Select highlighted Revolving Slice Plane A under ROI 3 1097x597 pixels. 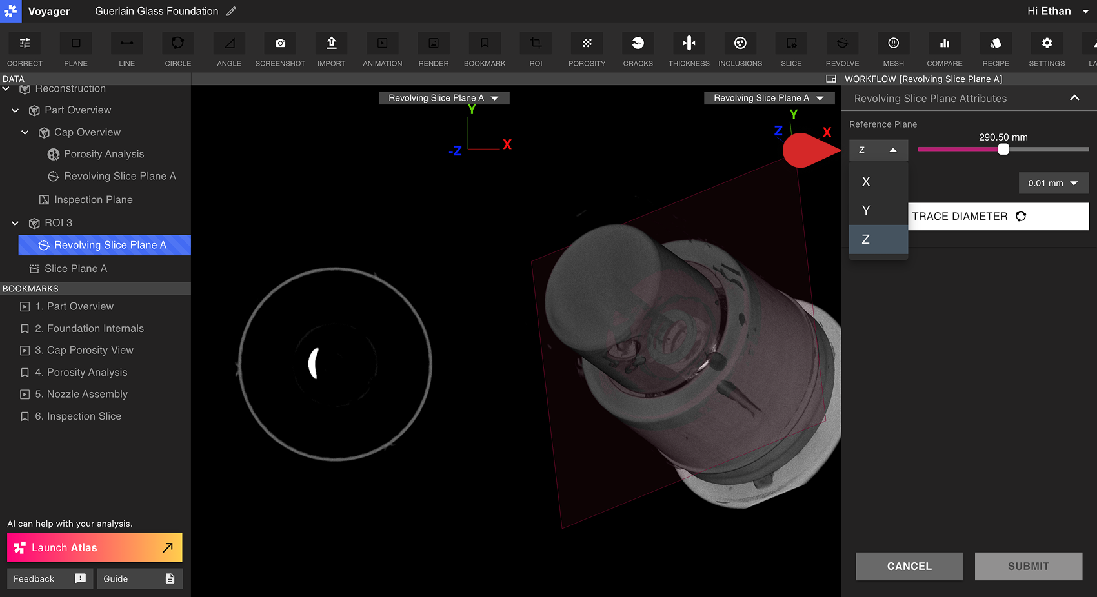point(105,245)
